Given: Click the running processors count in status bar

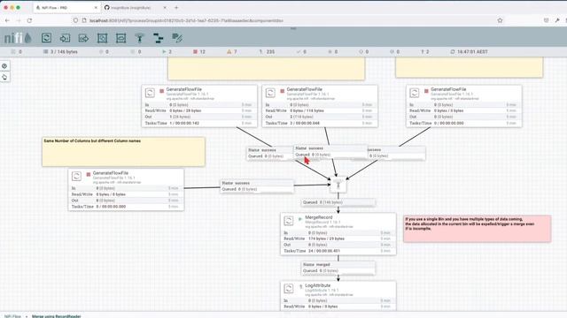Looking at the screenshot, I should [167, 52].
